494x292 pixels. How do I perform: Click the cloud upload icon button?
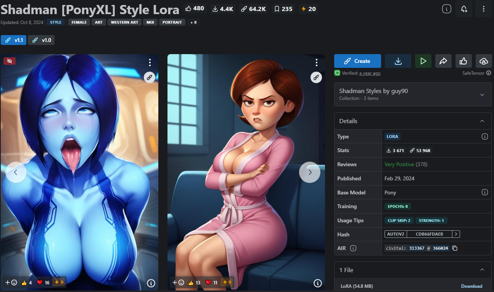[x=484, y=61]
